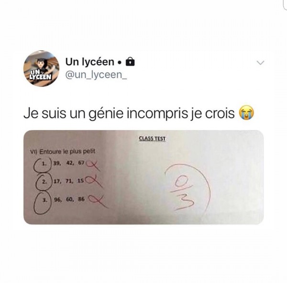Open the Un lycéen display name
The height and width of the screenshot is (283, 287).
point(90,62)
